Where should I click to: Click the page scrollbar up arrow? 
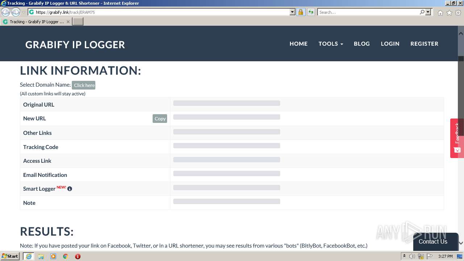point(461,33)
